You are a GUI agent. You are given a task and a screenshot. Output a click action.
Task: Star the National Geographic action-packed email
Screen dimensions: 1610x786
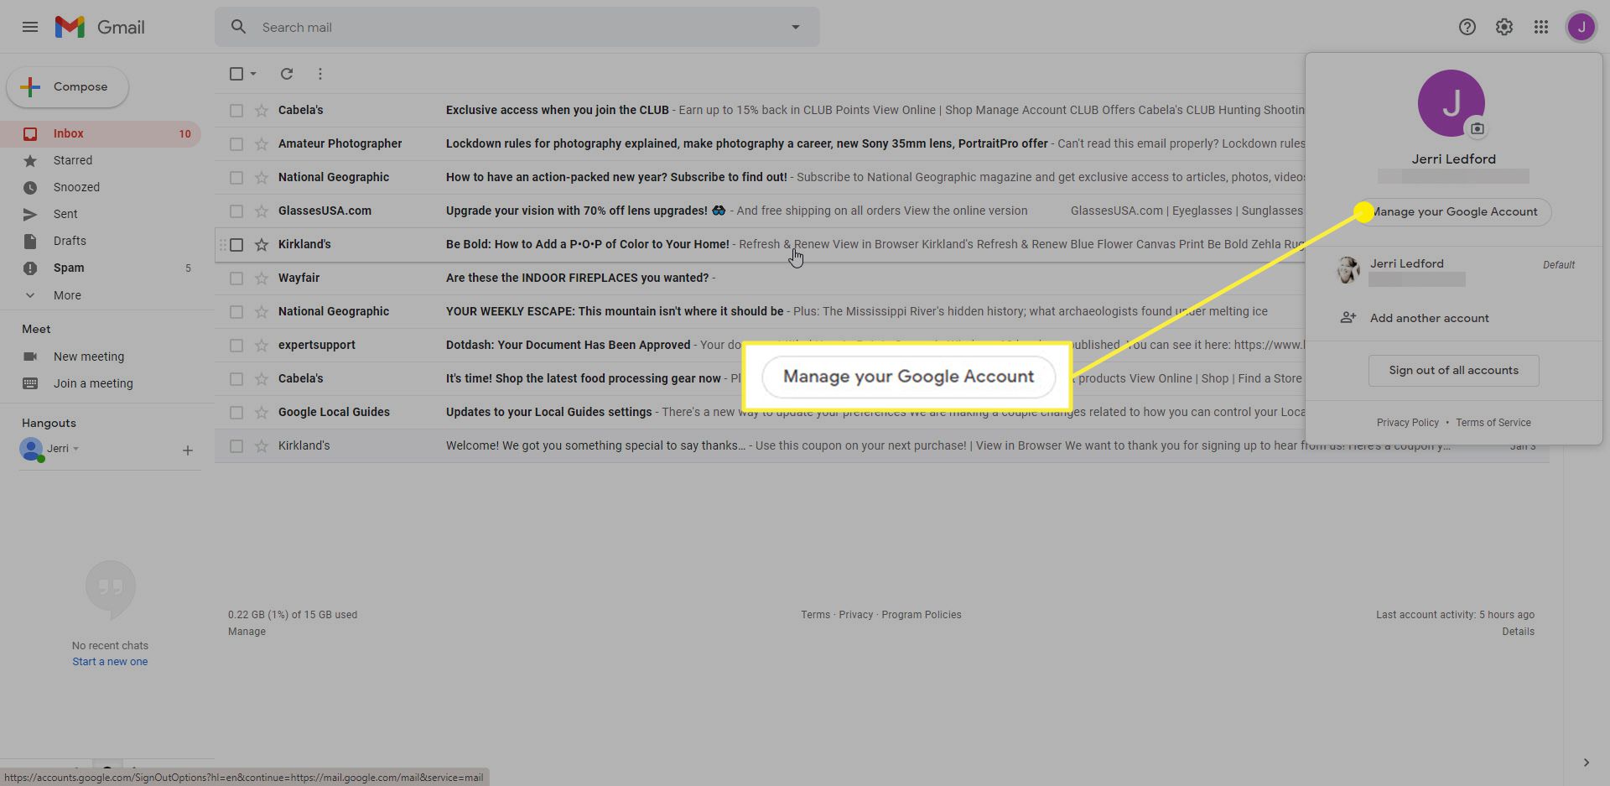pyautogui.click(x=262, y=177)
